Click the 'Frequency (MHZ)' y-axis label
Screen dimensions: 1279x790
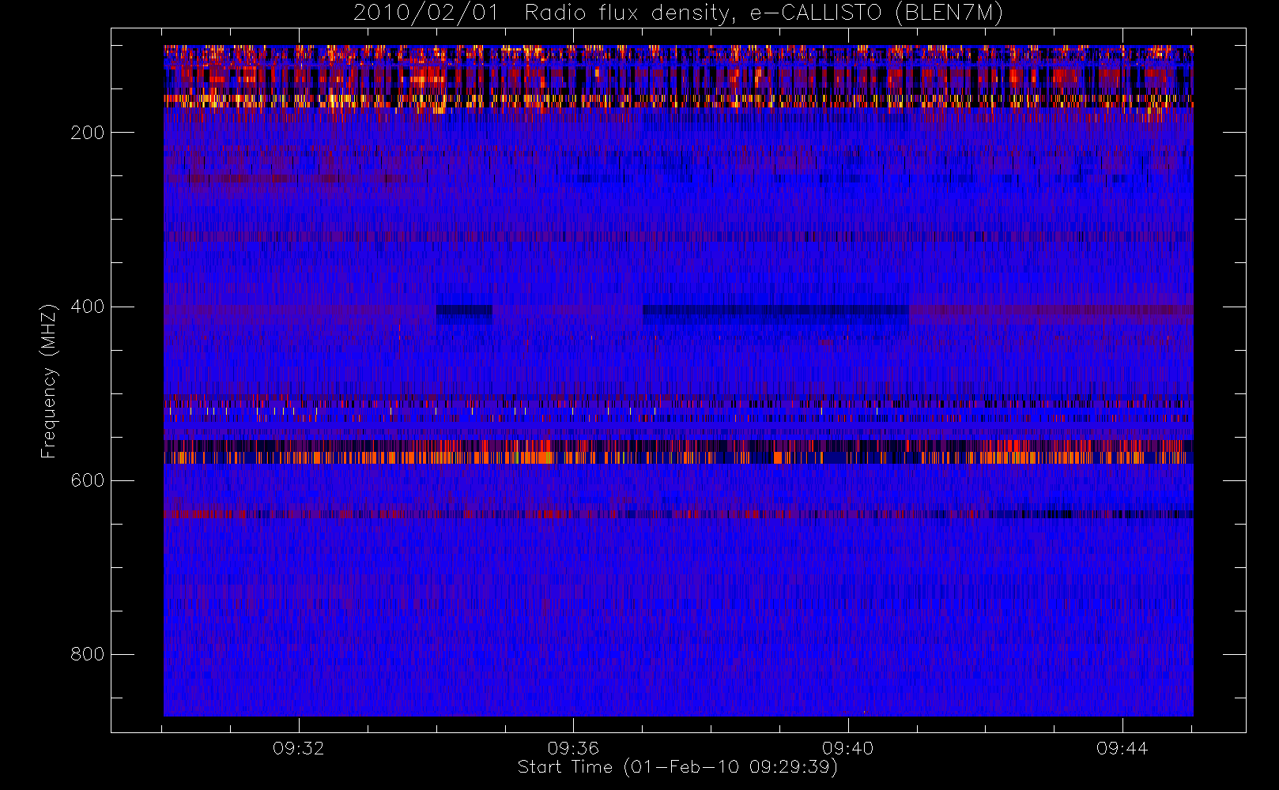49,381
